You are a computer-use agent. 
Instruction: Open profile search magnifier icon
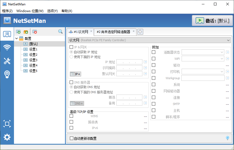pyautogui.click(x=60, y=32)
